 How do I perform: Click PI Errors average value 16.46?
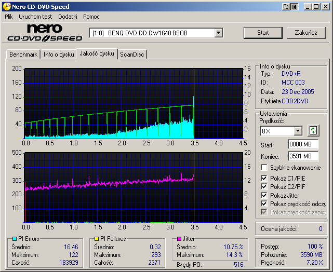point(71,247)
